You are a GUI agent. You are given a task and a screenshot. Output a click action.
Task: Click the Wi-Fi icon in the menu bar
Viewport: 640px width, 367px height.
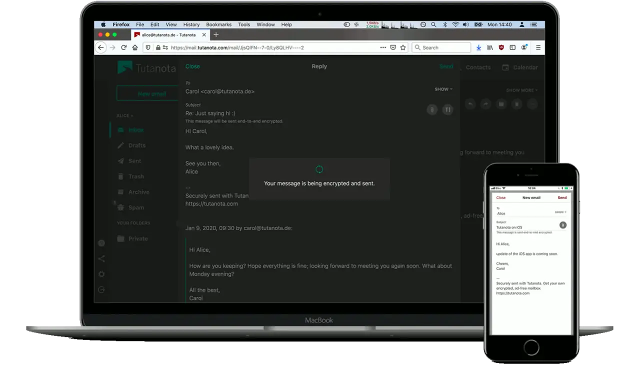pyautogui.click(x=455, y=24)
